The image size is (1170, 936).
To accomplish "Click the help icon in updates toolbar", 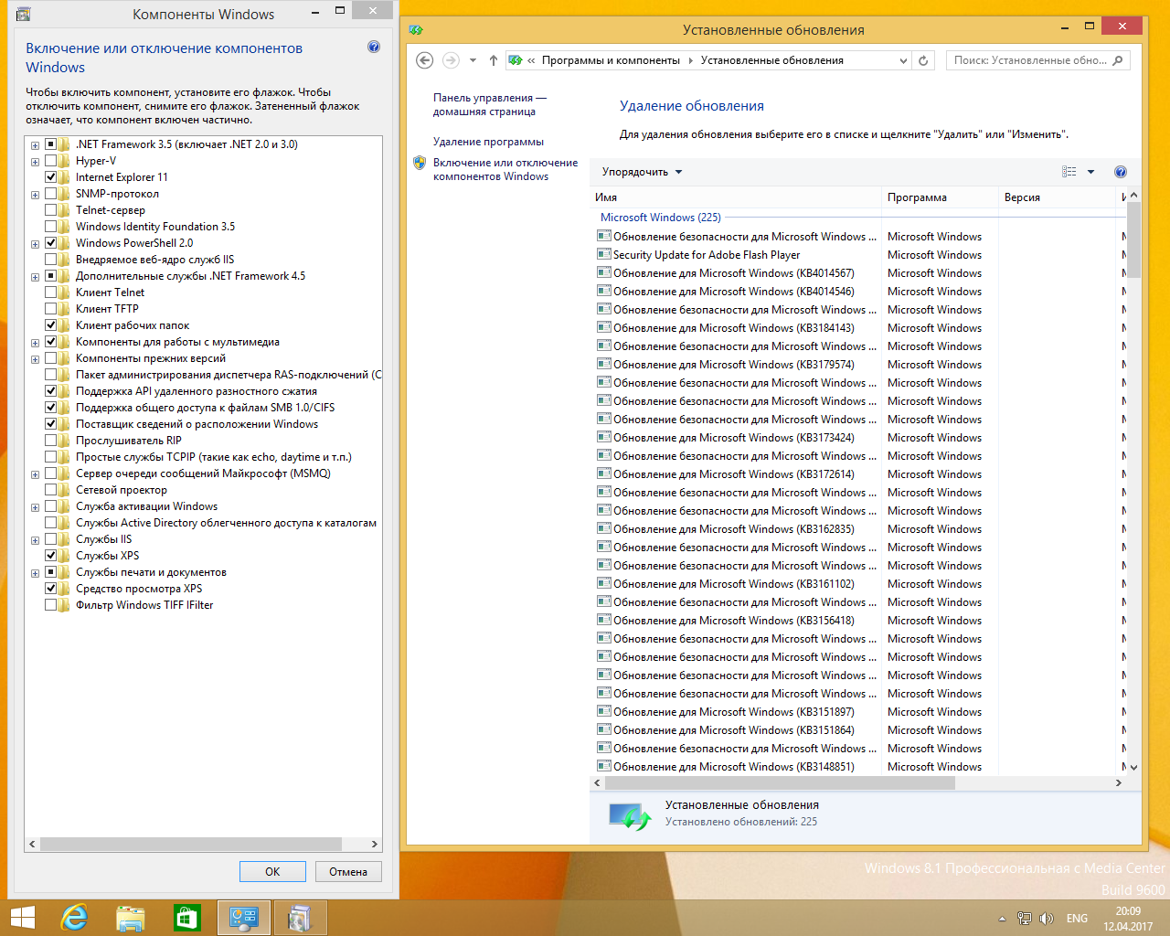I will [x=1121, y=172].
